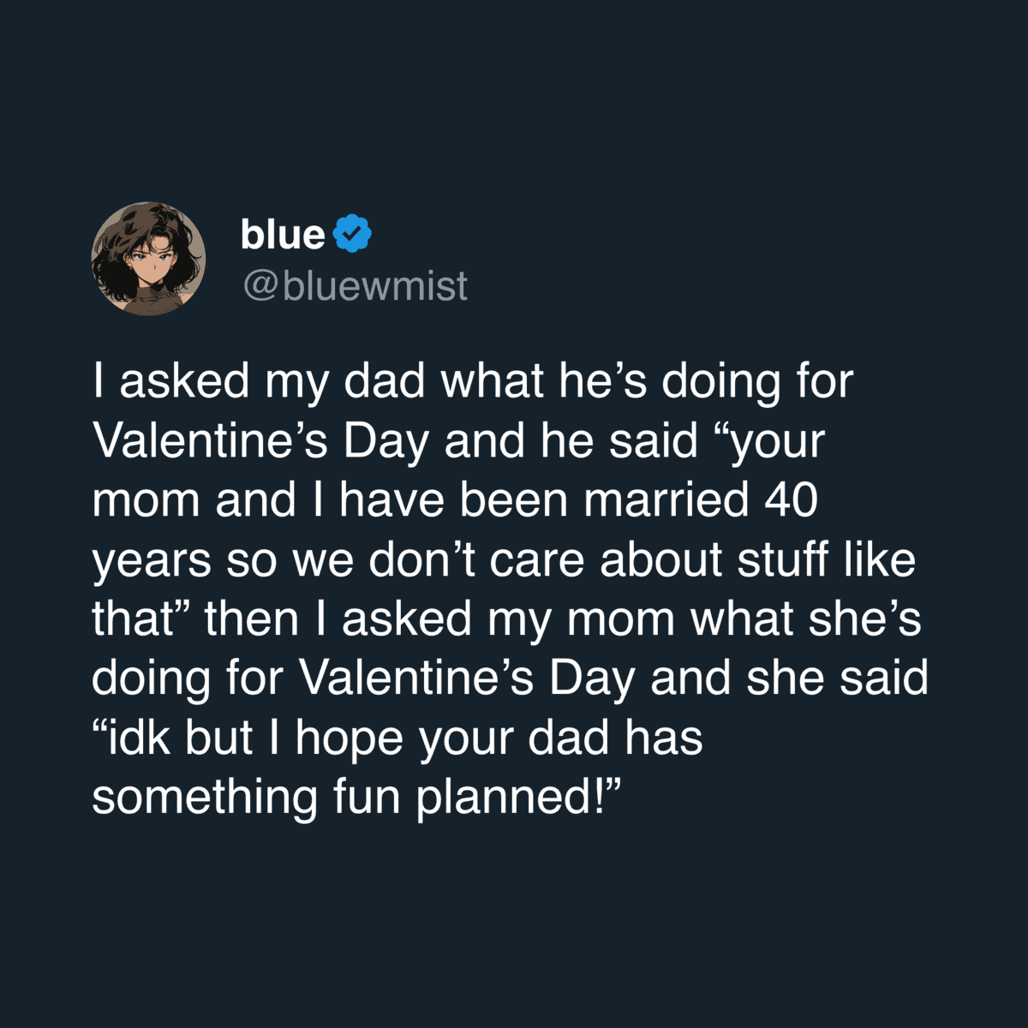Click the word 'mom' starting third line
1028x1028 pixels.
click(x=146, y=500)
